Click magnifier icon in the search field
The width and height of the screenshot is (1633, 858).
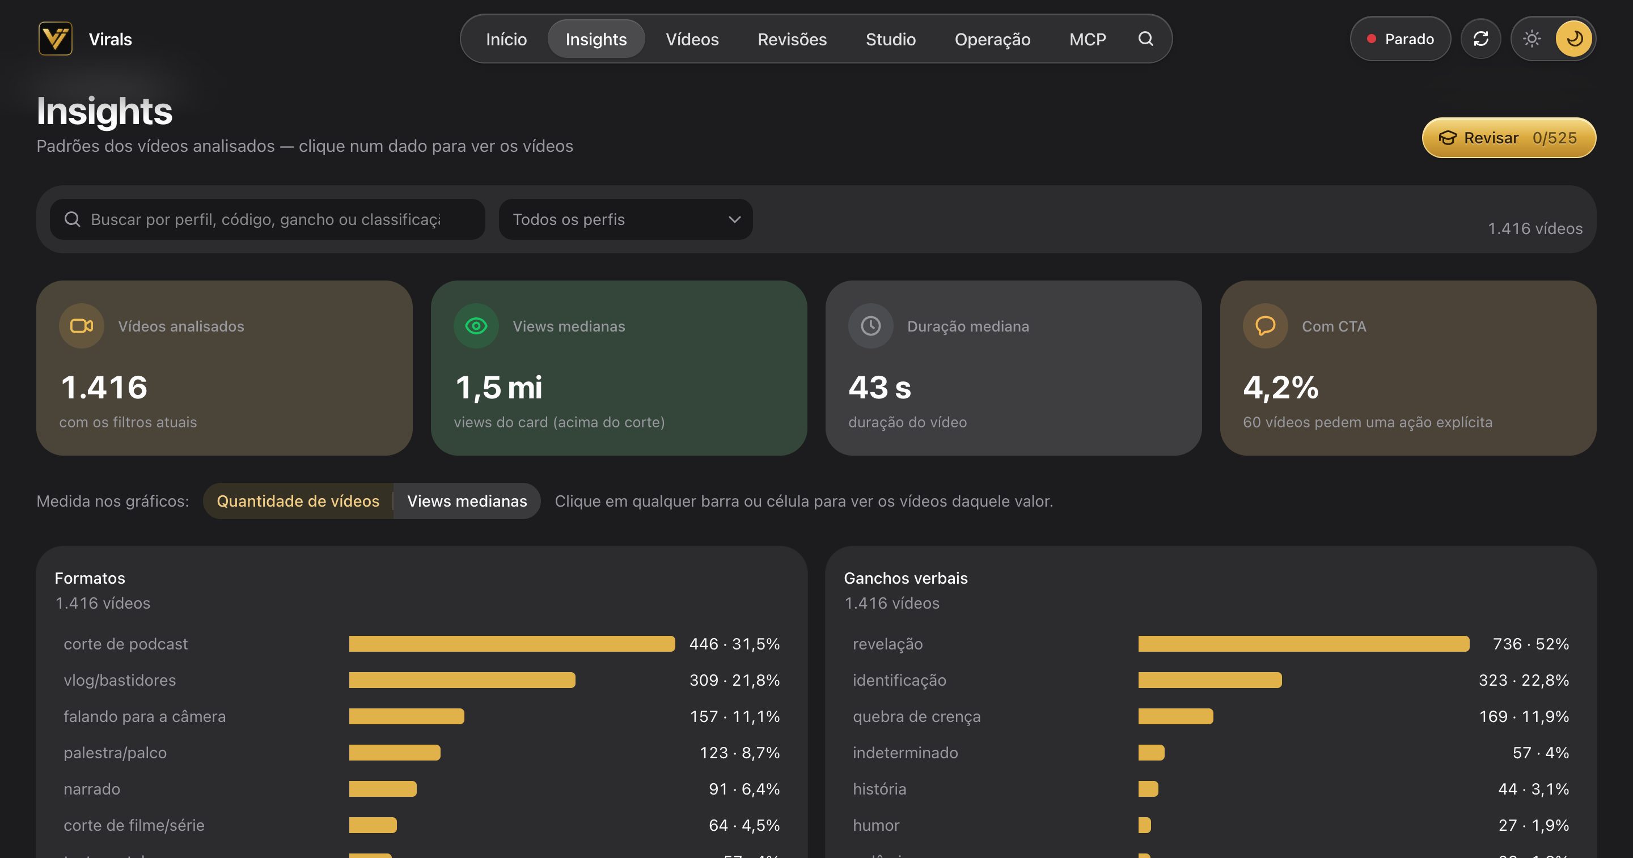pos(72,219)
